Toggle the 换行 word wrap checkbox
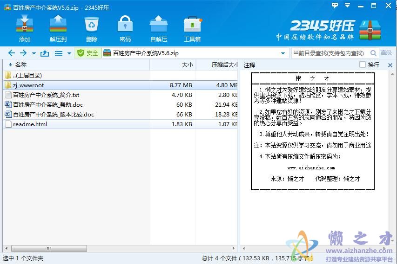397x264 pixels. pos(363,65)
